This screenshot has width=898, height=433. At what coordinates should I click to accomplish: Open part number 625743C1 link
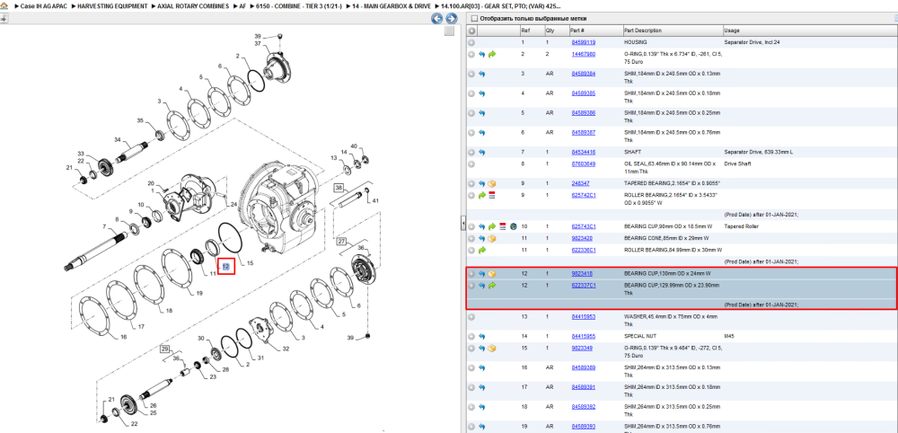(583, 226)
